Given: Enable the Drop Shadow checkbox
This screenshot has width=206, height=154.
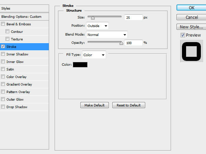Looking at the screenshot, I should click(x=3, y=107).
